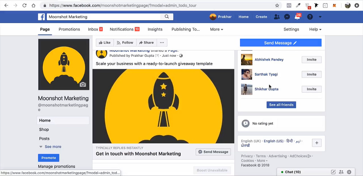
Task: Click the Like button
Action: (105, 43)
